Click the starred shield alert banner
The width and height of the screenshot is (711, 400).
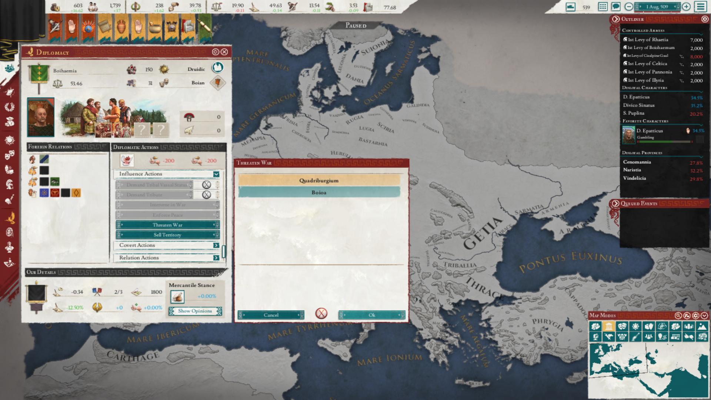click(88, 27)
